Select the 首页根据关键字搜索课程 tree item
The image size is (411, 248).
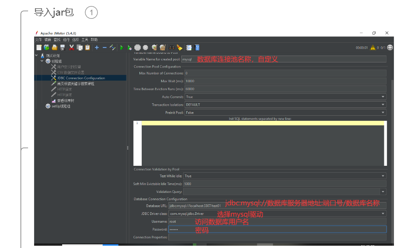click(x=76, y=84)
